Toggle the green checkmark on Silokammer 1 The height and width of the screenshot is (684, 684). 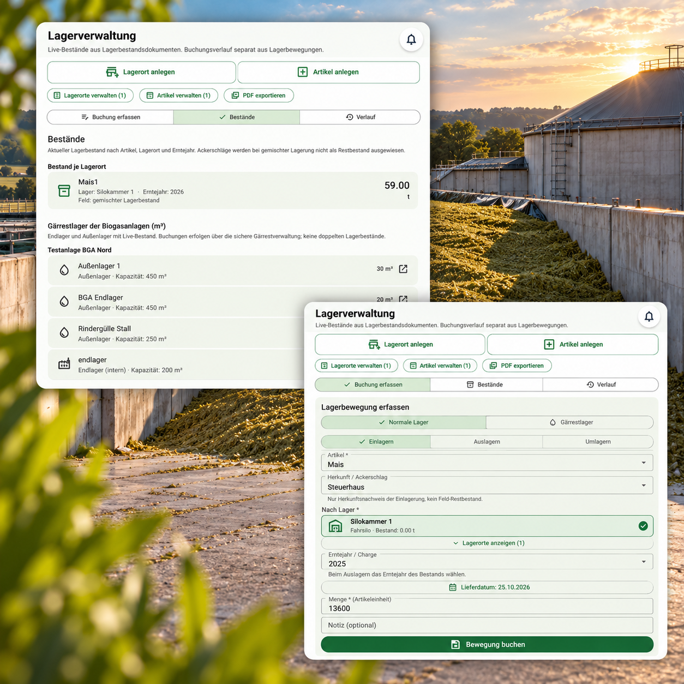[644, 526]
